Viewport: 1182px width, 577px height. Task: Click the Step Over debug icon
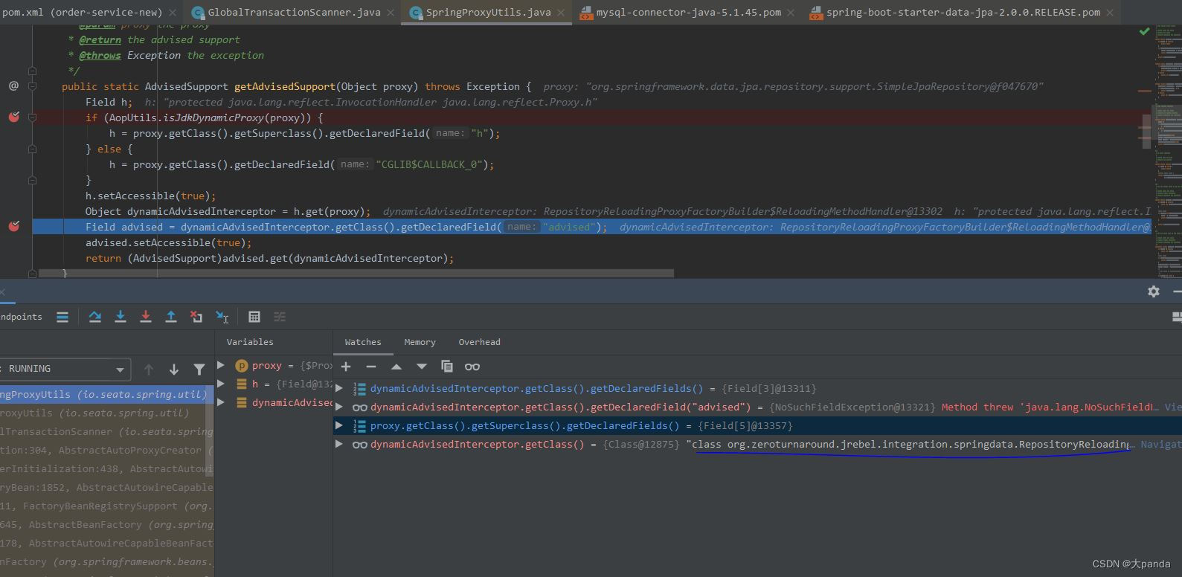(x=94, y=317)
